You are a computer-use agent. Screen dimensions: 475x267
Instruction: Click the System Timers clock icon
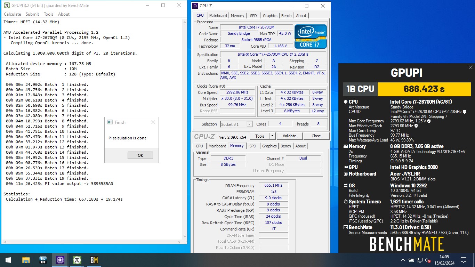pos(346,202)
